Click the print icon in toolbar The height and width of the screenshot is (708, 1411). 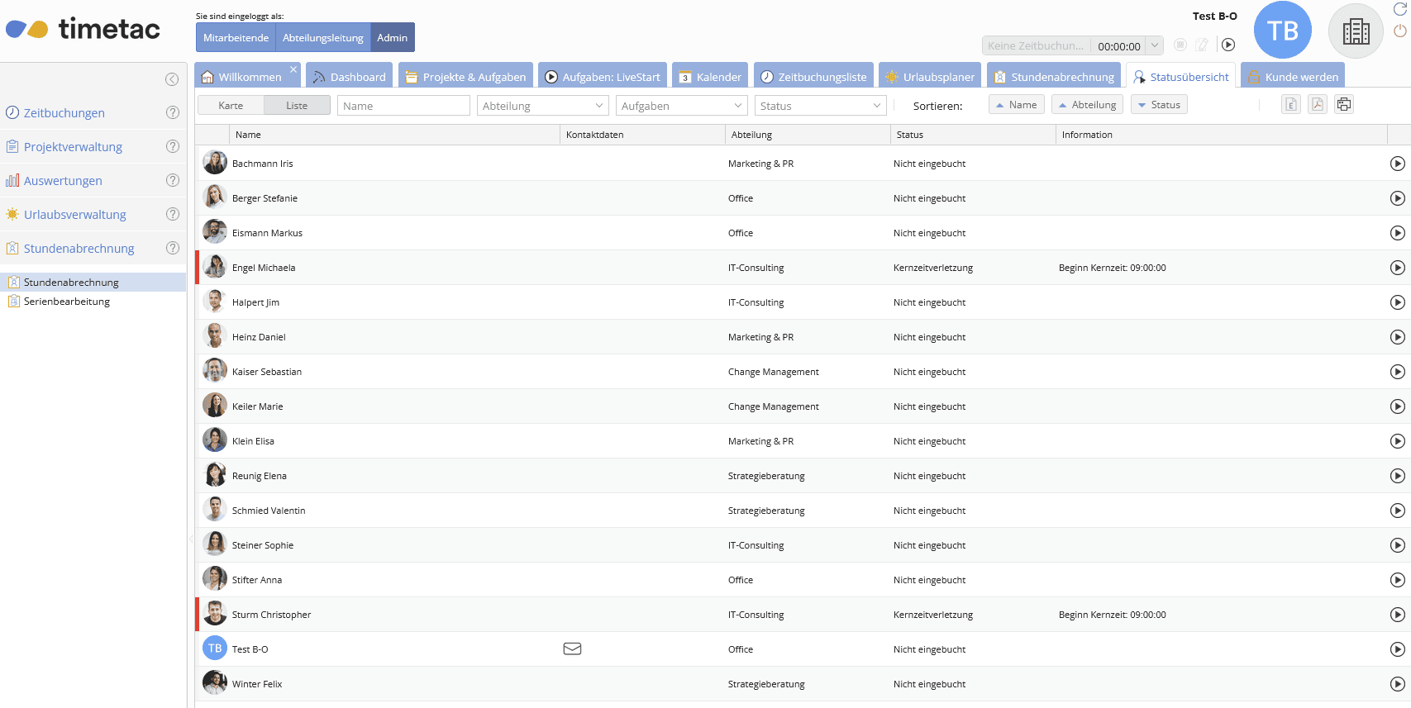click(1344, 104)
